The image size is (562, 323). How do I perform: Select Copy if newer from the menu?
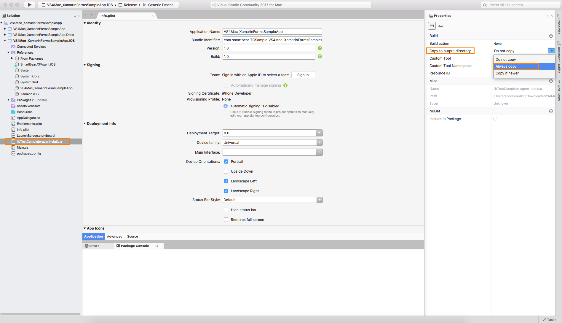(507, 73)
